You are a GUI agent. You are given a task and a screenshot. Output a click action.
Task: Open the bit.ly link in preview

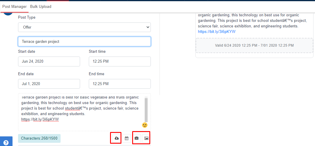217,31
